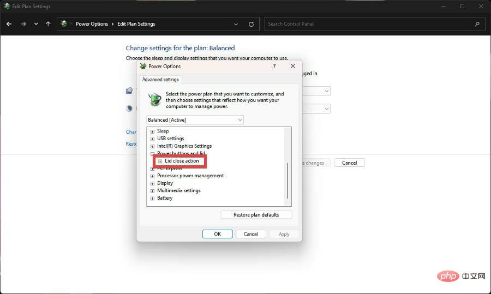Confirm with the OK button

pos(217,234)
